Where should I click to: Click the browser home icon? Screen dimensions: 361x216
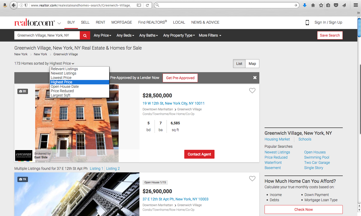click(x=313, y=5)
